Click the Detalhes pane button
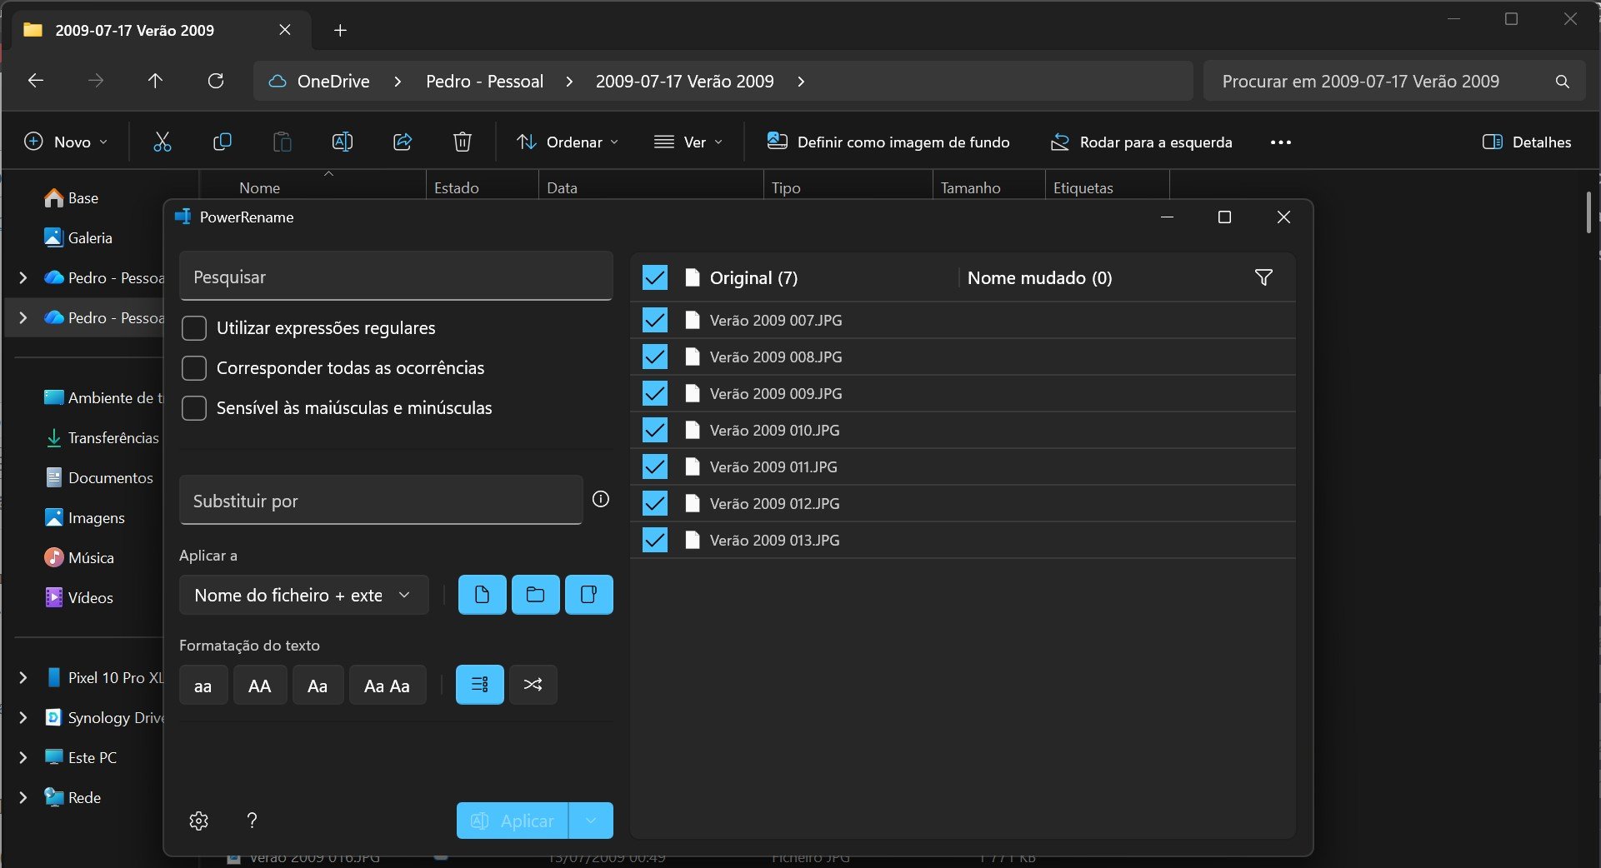Image resolution: width=1601 pixels, height=868 pixels. (x=1527, y=142)
